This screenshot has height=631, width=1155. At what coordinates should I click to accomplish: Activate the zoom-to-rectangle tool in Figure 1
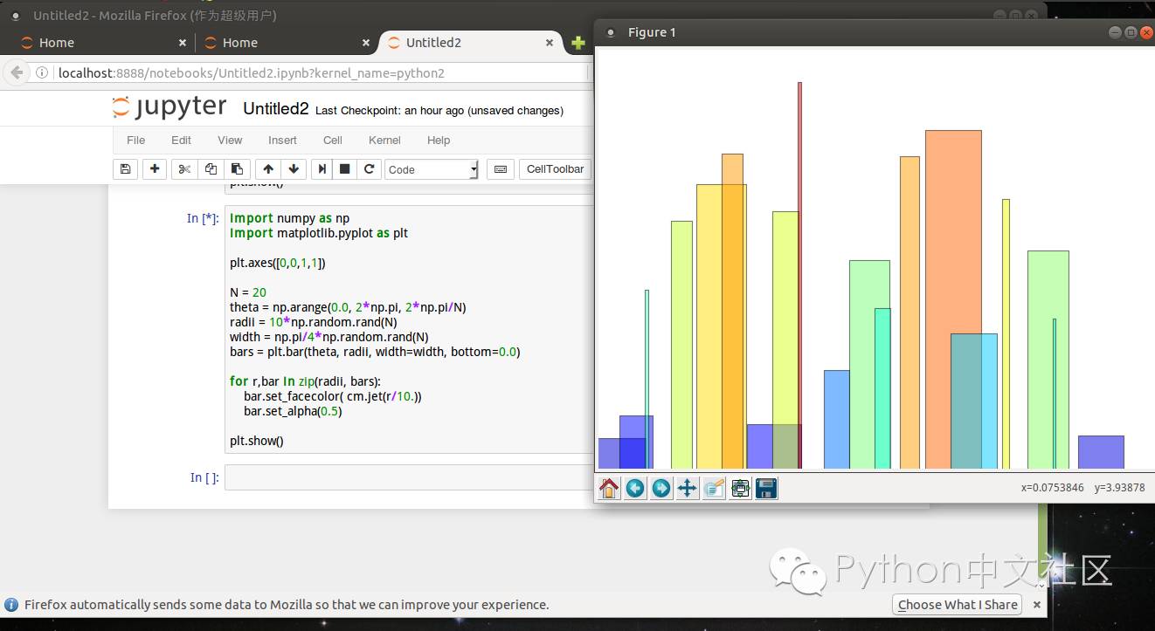pos(714,488)
